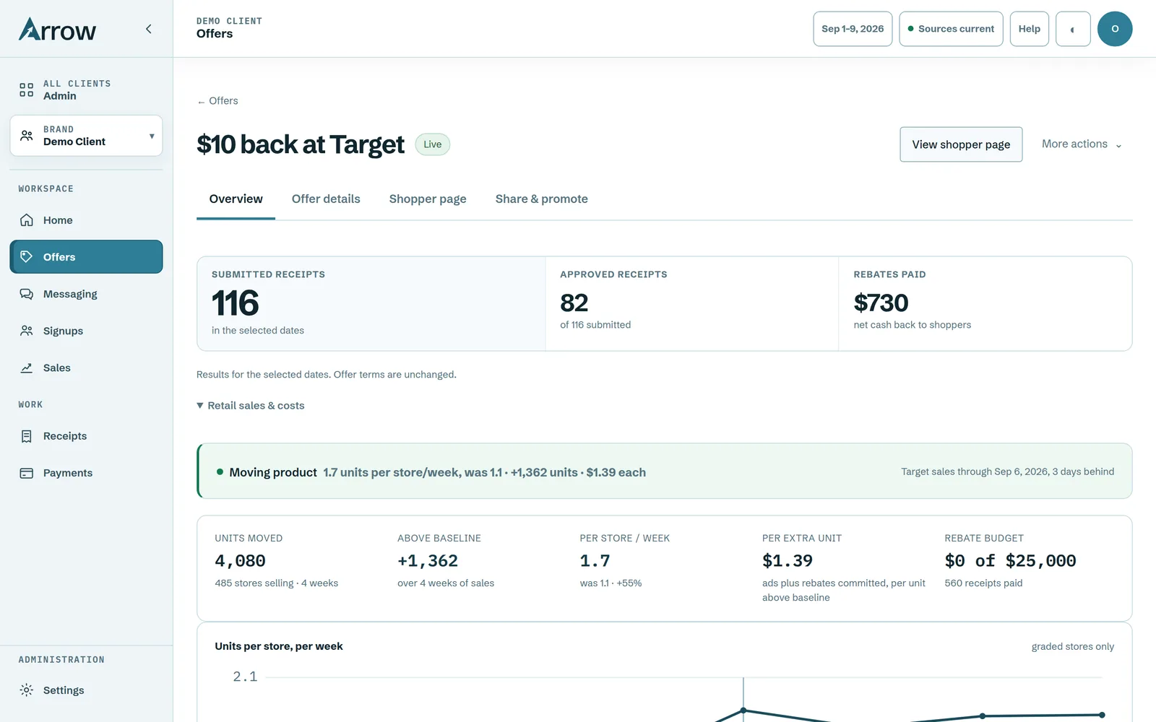The width and height of the screenshot is (1156, 722).
Task: Click the All Clients grid icon
Action: (x=27, y=90)
